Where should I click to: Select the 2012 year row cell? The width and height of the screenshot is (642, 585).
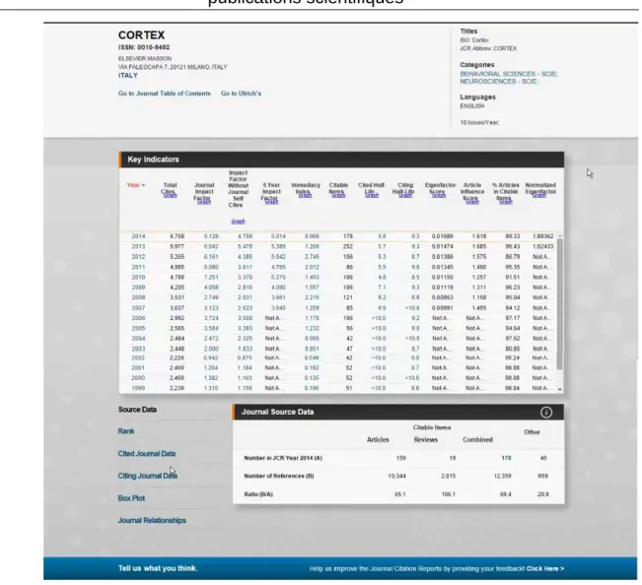(138, 257)
